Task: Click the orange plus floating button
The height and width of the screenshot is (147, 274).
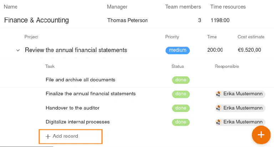Action: click(x=261, y=135)
